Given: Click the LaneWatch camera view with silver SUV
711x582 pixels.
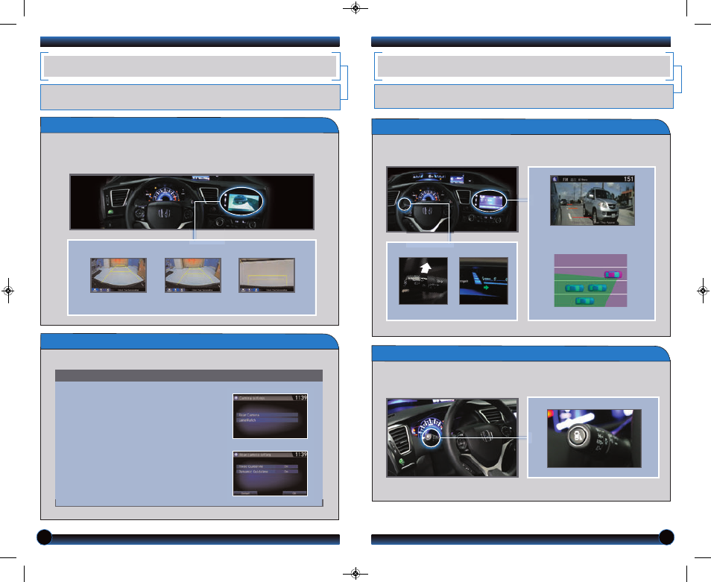Looking at the screenshot, I should click(592, 200).
